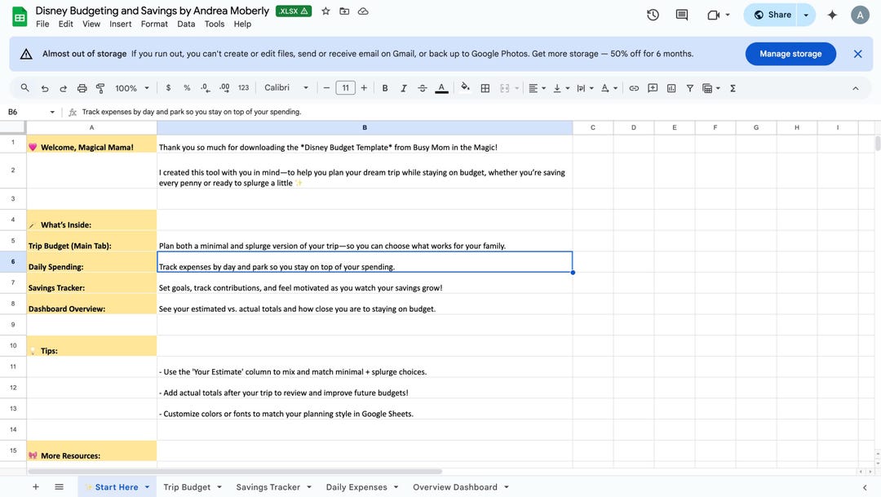Toggle strikethrough formatting
Viewport: 881px width, 497px height.
pos(423,87)
